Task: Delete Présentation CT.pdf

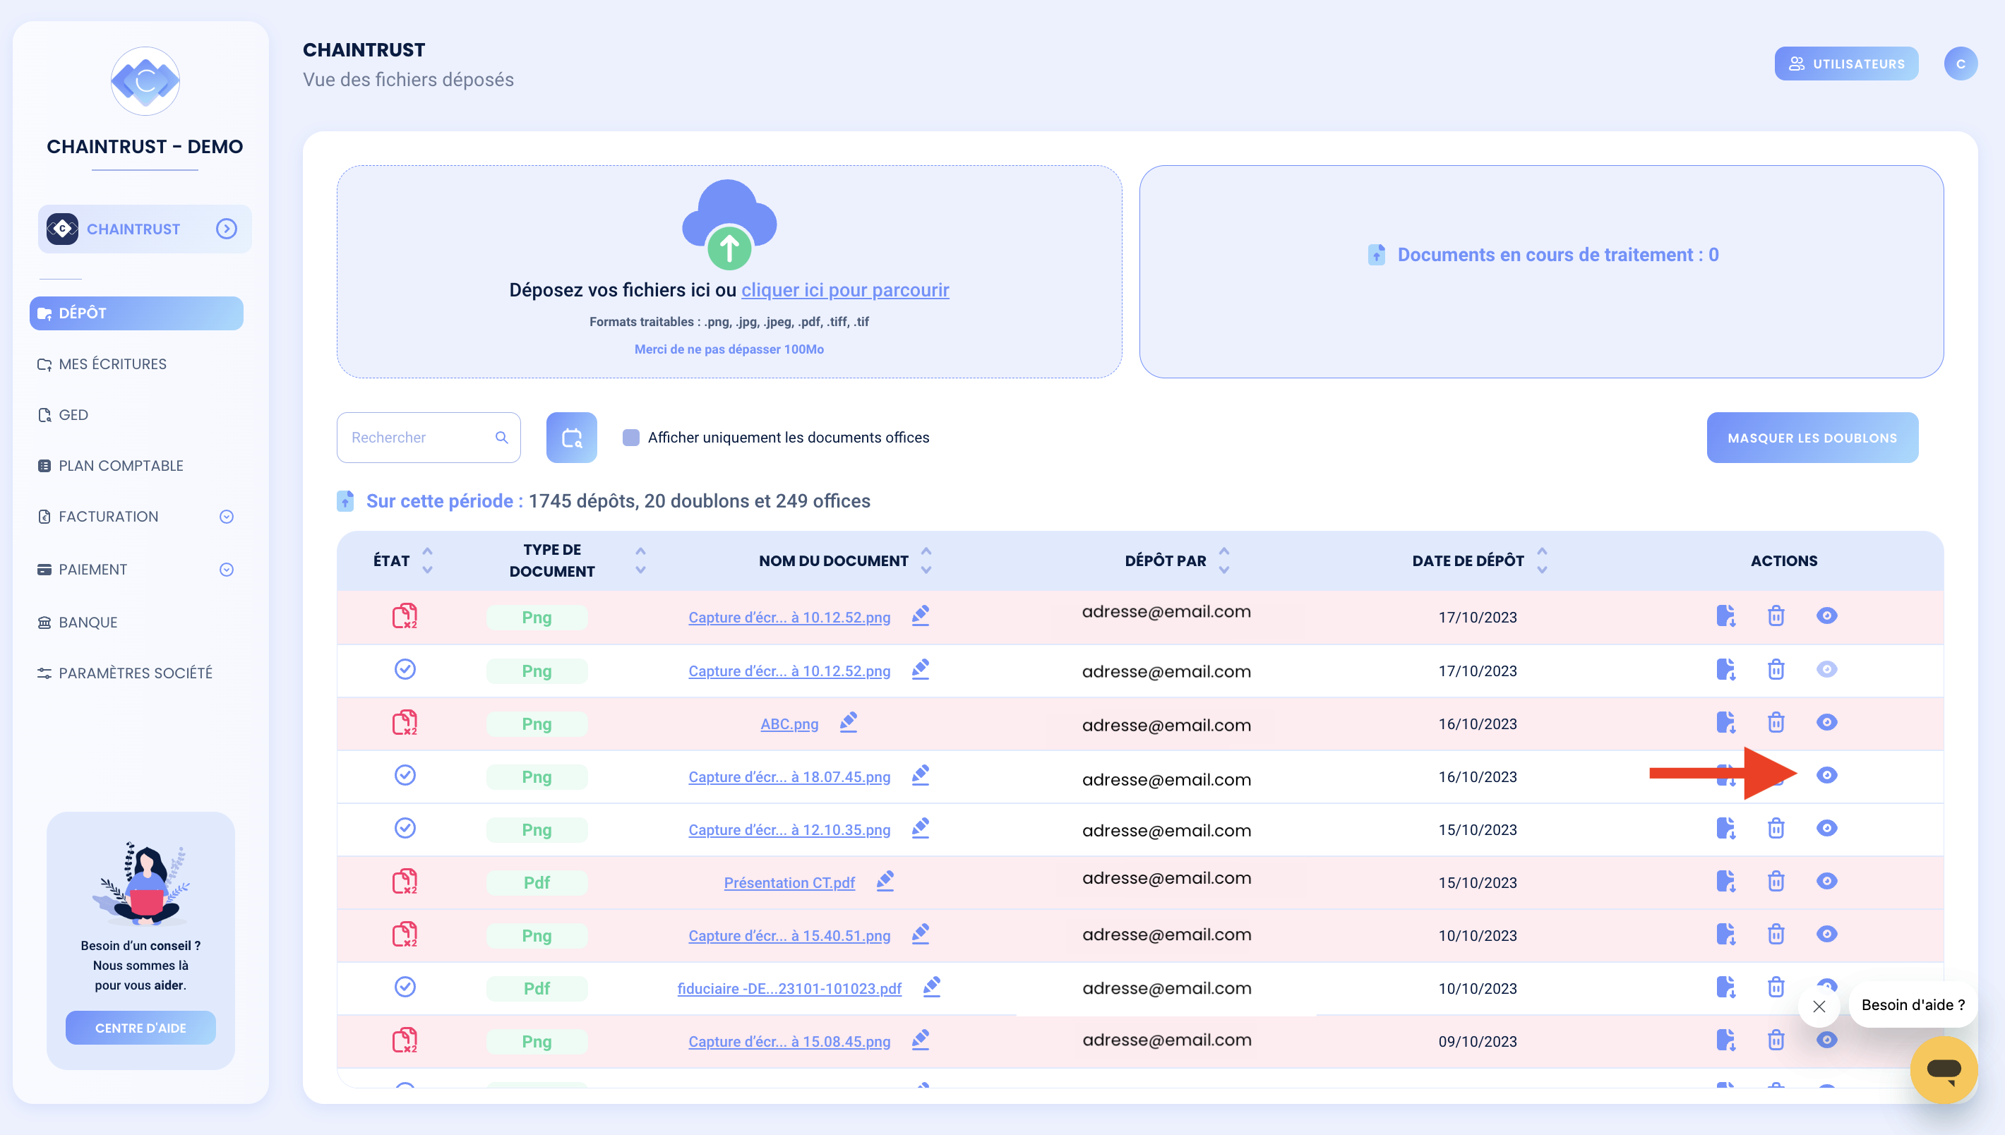Action: tap(1776, 882)
